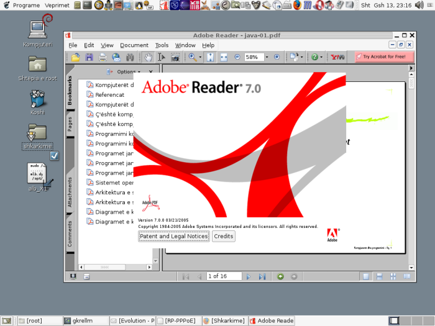The height and width of the screenshot is (326, 435).
Task: Go to the first page
Action: pyautogui.click(x=186, y=276)
